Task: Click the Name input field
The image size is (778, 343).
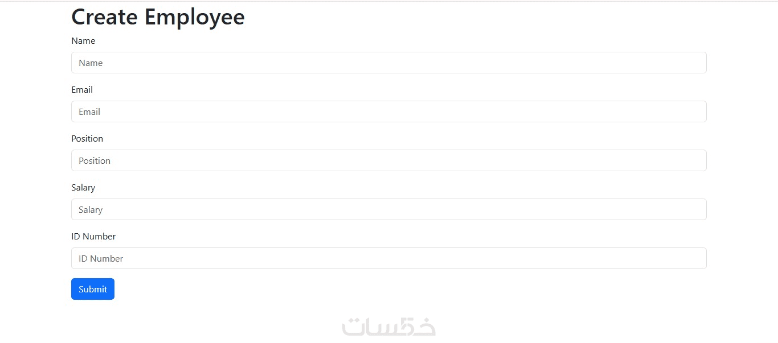Action: click(x=388, y=63)
